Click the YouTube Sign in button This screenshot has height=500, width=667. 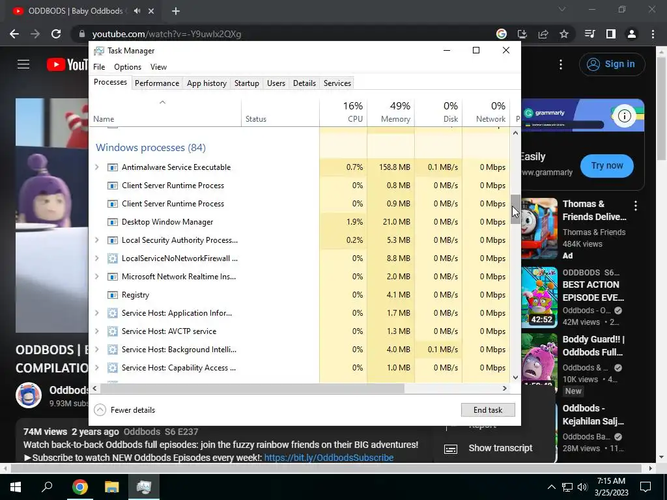click(612, 64)
